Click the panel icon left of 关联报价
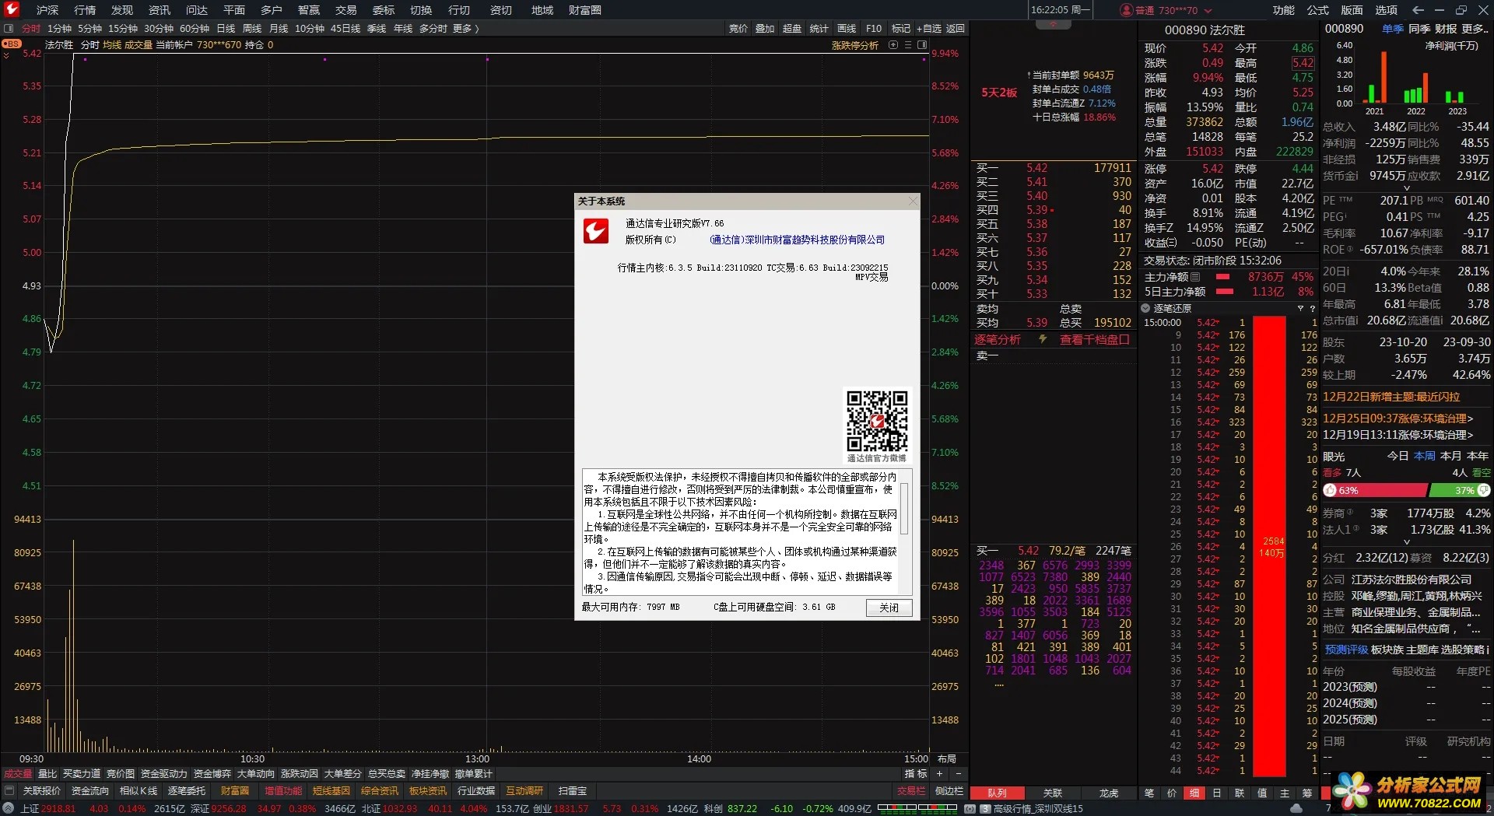 9,790
